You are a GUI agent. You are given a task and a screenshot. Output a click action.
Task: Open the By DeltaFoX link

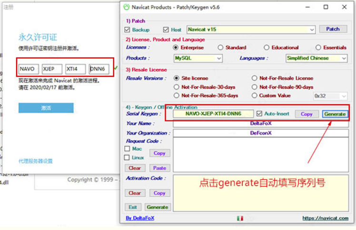pyautogui.click(x=140, y=218)
